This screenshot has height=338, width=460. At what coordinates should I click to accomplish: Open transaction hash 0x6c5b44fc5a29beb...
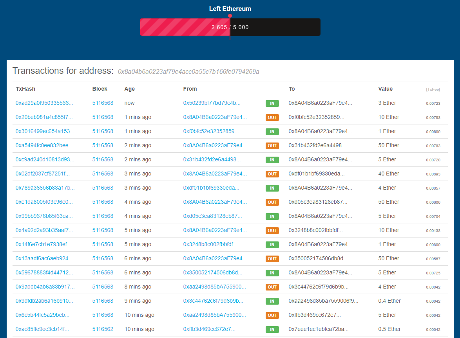tap(43, 315)
